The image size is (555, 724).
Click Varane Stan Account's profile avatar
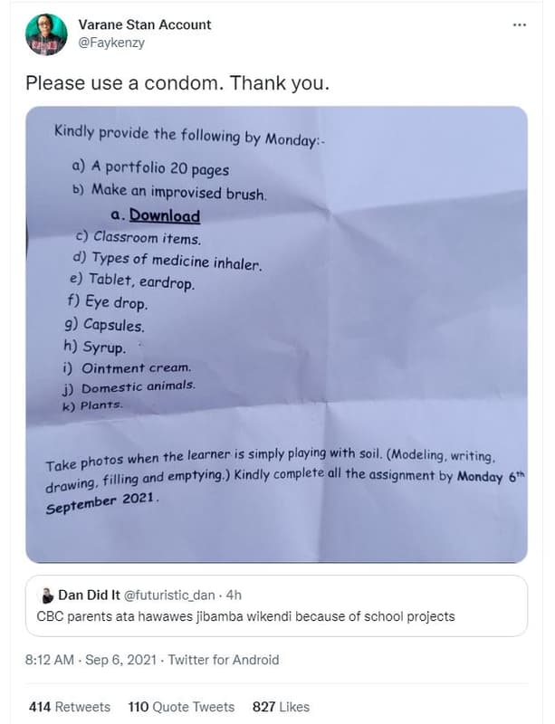point(46,34)
